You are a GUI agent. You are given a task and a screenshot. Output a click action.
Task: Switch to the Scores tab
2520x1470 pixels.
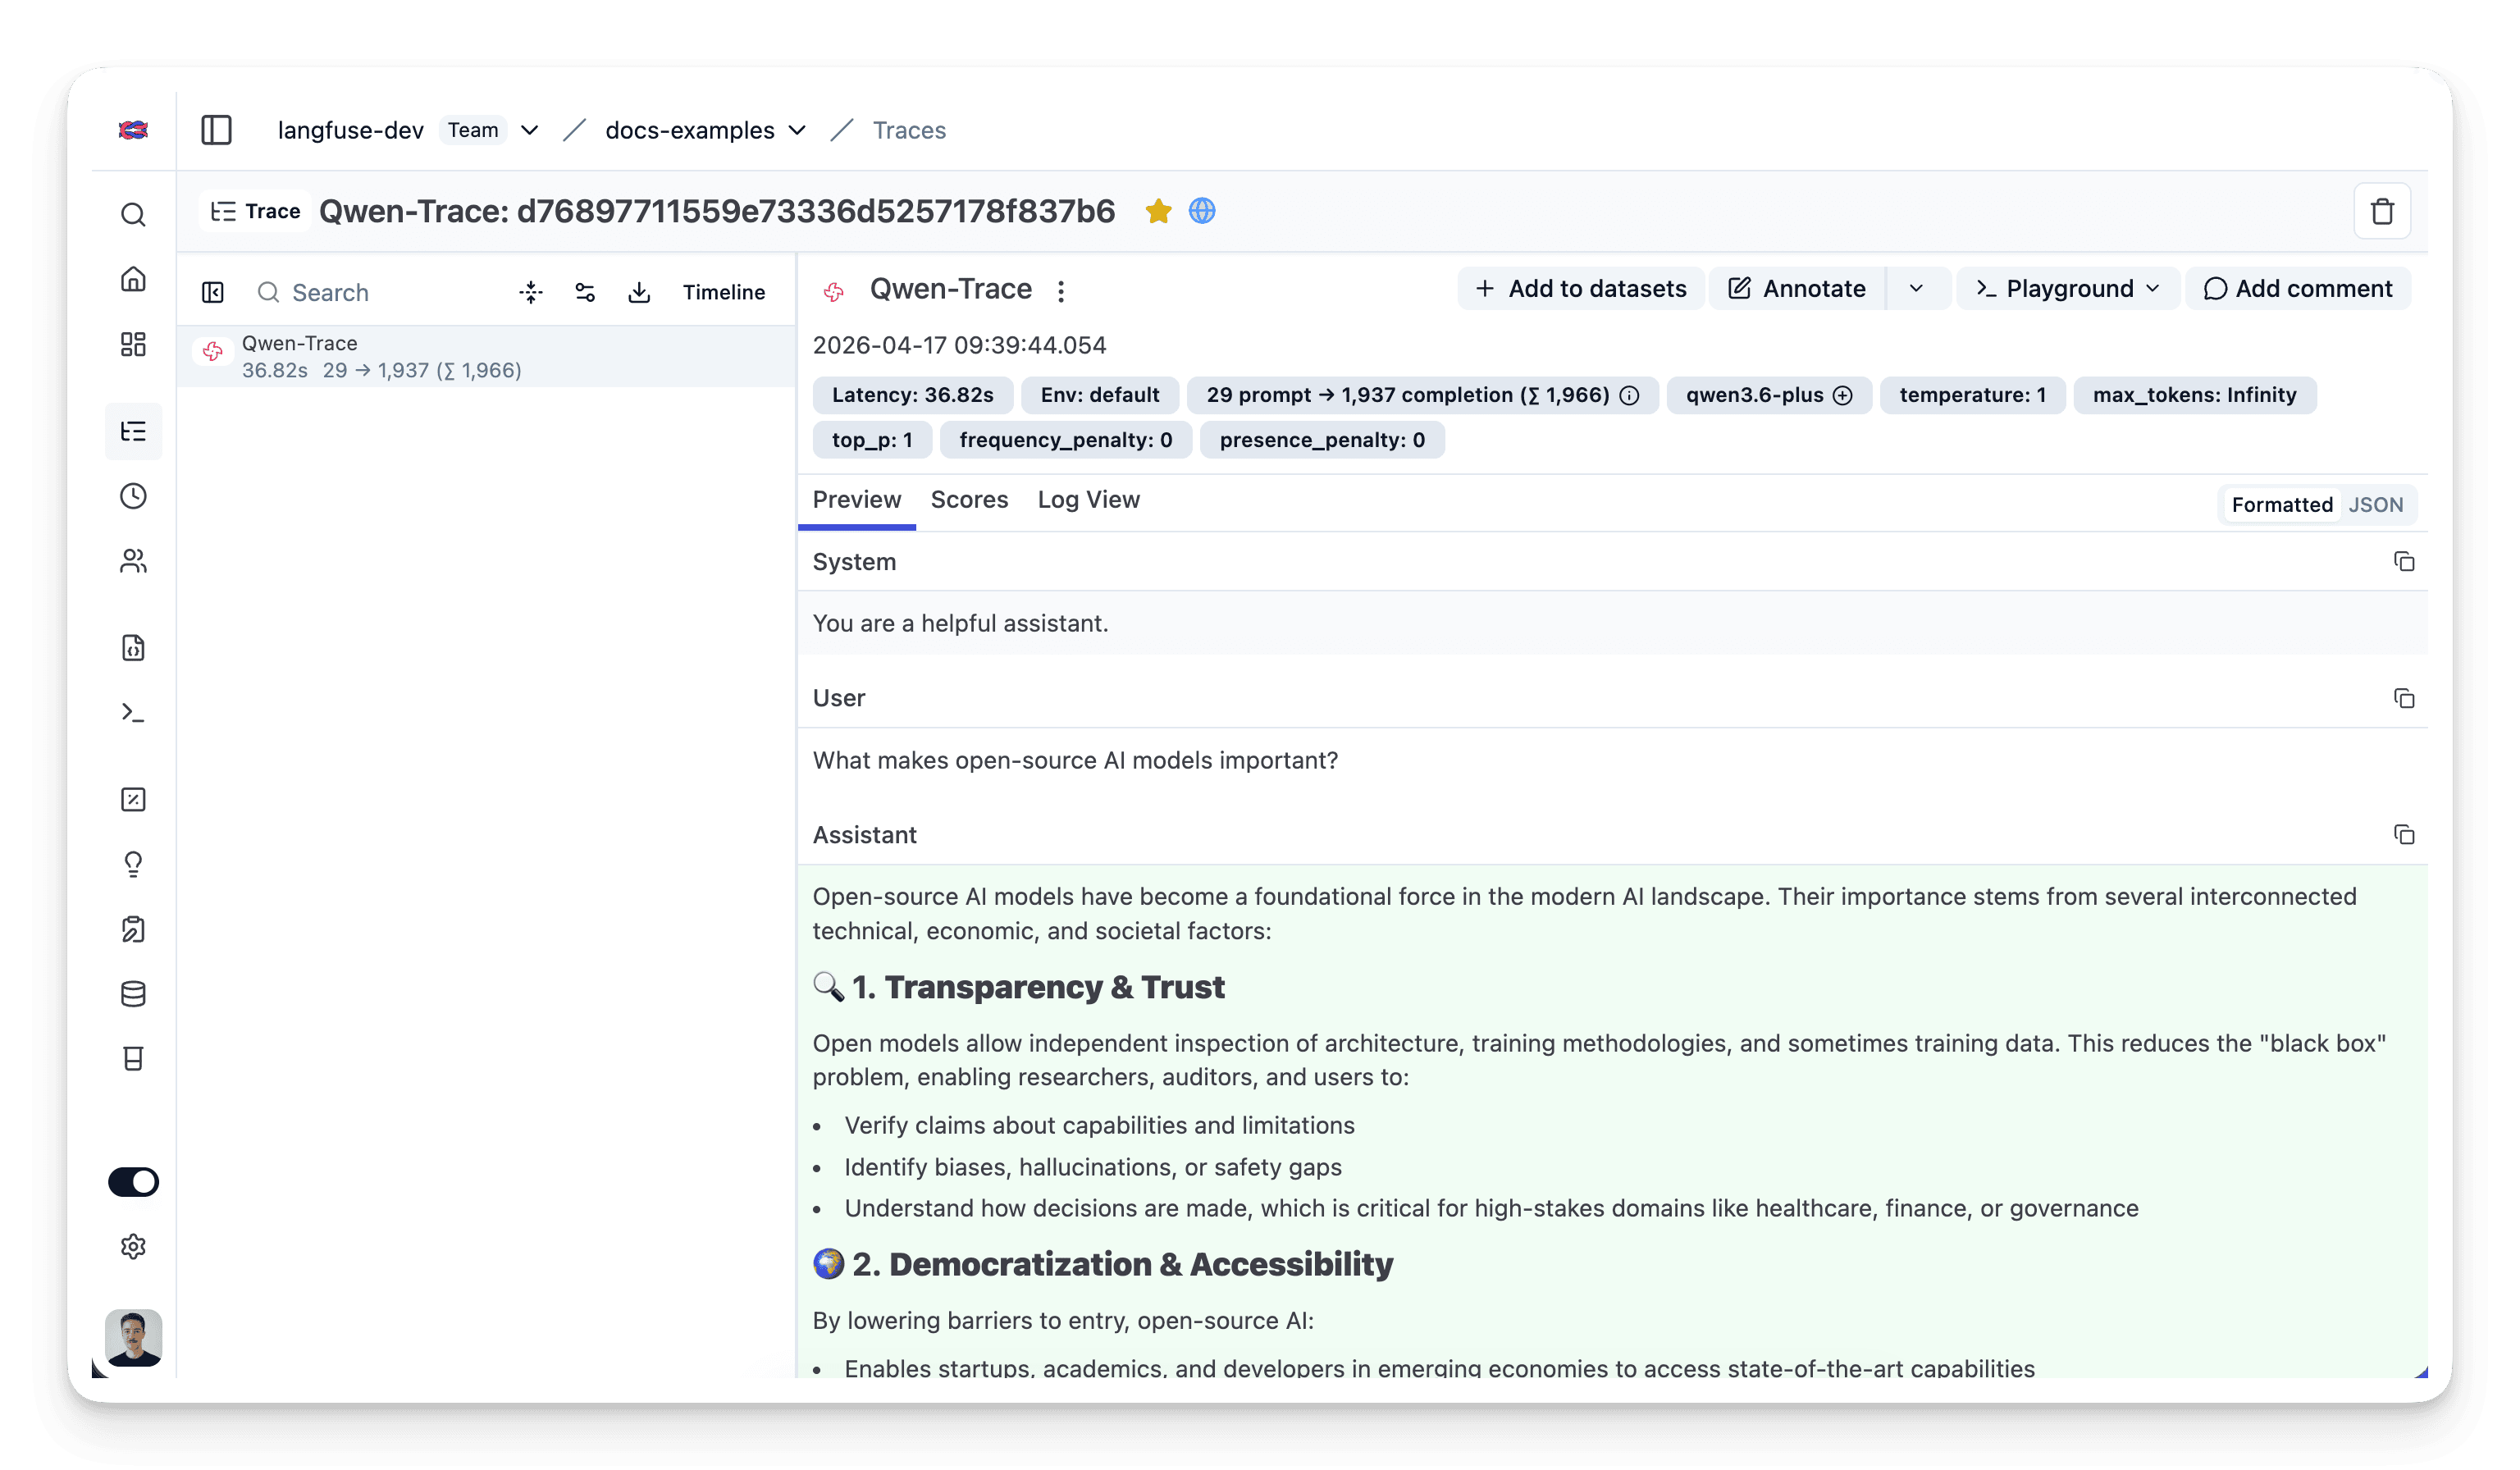(968, 500)
